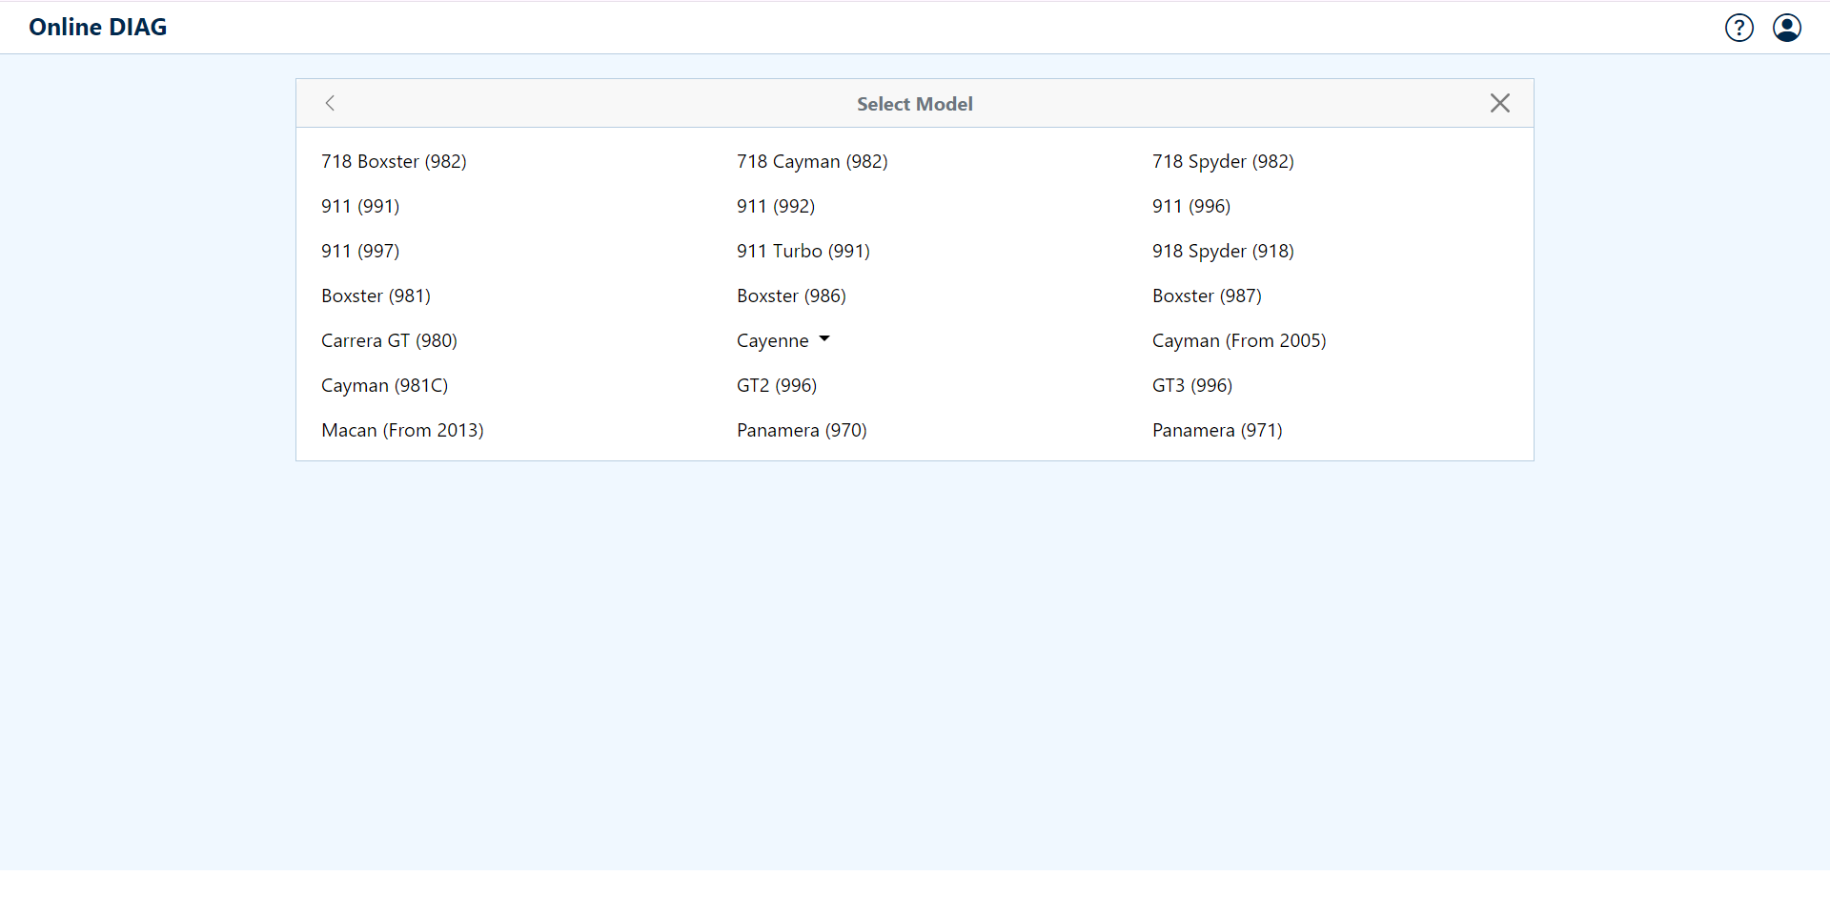Image resolution: width=1830 pixels, height=897 pixels.
Task: Select 718 Cayman (982) model
Action: click(812, 161)
